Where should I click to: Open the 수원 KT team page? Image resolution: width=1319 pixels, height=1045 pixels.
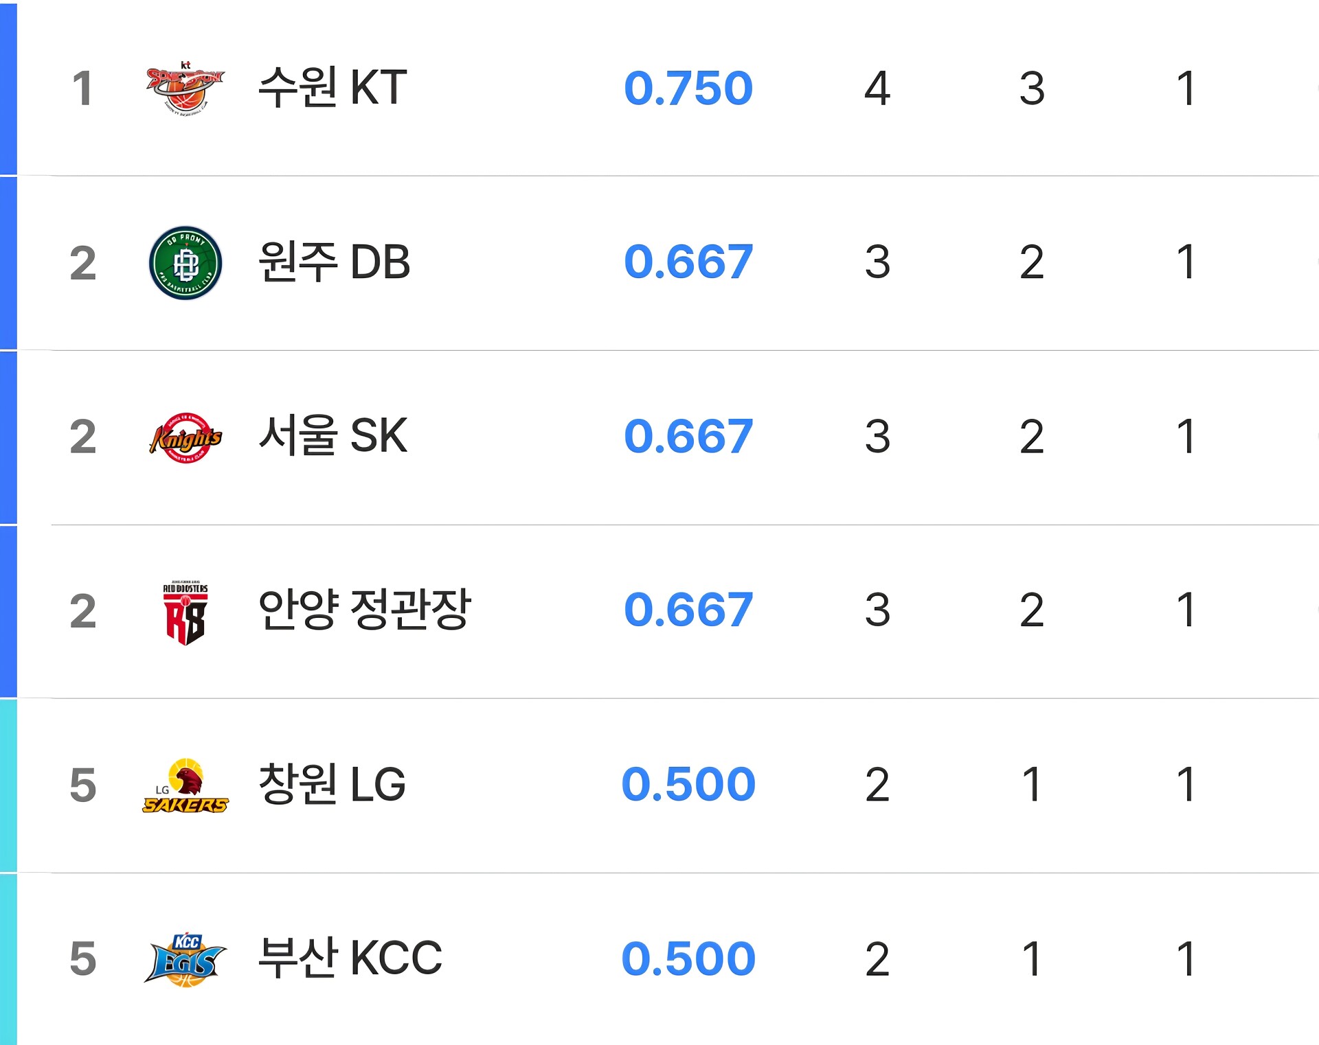[x=332, y=88]
